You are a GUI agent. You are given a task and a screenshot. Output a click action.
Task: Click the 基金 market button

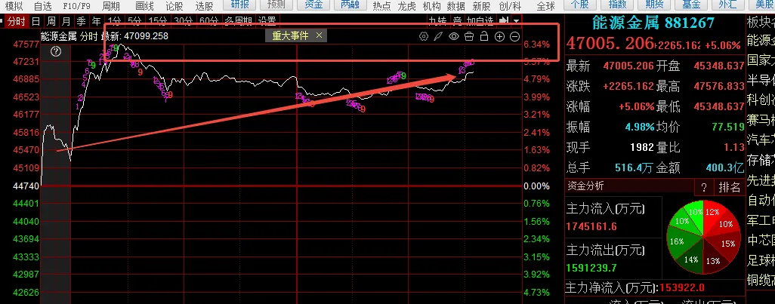(x=691, y=5)
